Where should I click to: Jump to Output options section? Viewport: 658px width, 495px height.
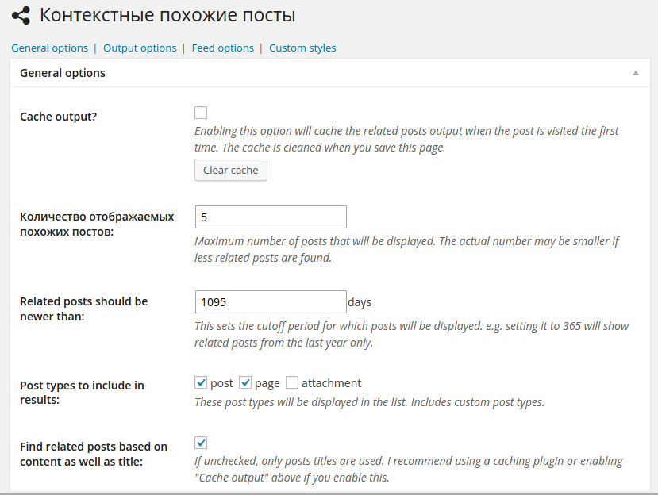[x=140, y=48]
